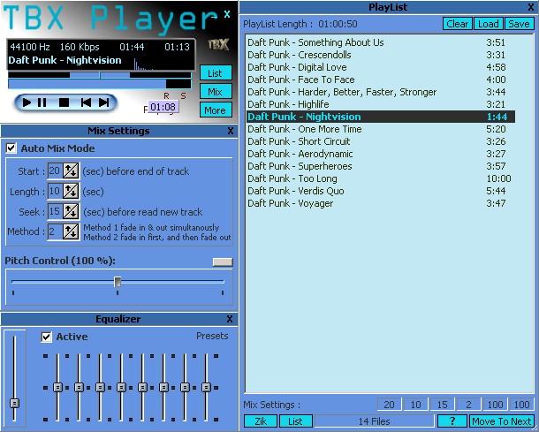This screenshot has height=432, width=539.
Task: Click the small gray button next to Pitch Control
Action: coord(223,261)
